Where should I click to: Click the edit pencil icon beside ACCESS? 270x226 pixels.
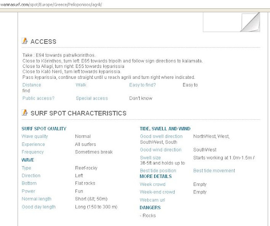(x=25, y=41)
